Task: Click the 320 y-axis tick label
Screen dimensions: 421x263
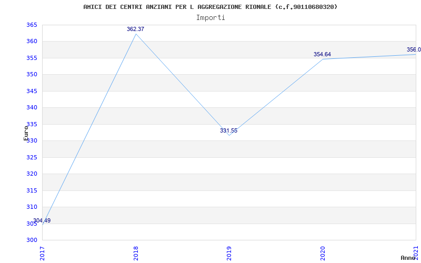Action: (x=32, y=174)
